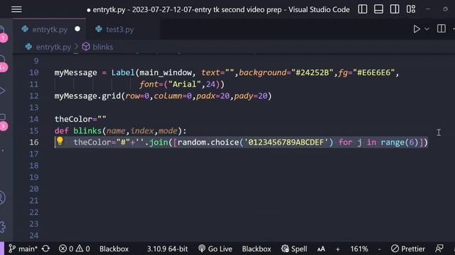Click the '0123456789ABCDEF' string
Screen dimensions: 455x255
tap(286, 142)
